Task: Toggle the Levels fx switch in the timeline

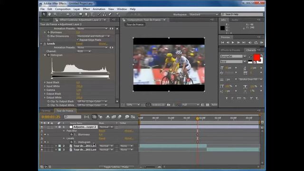Action: (x=42, y=138)
